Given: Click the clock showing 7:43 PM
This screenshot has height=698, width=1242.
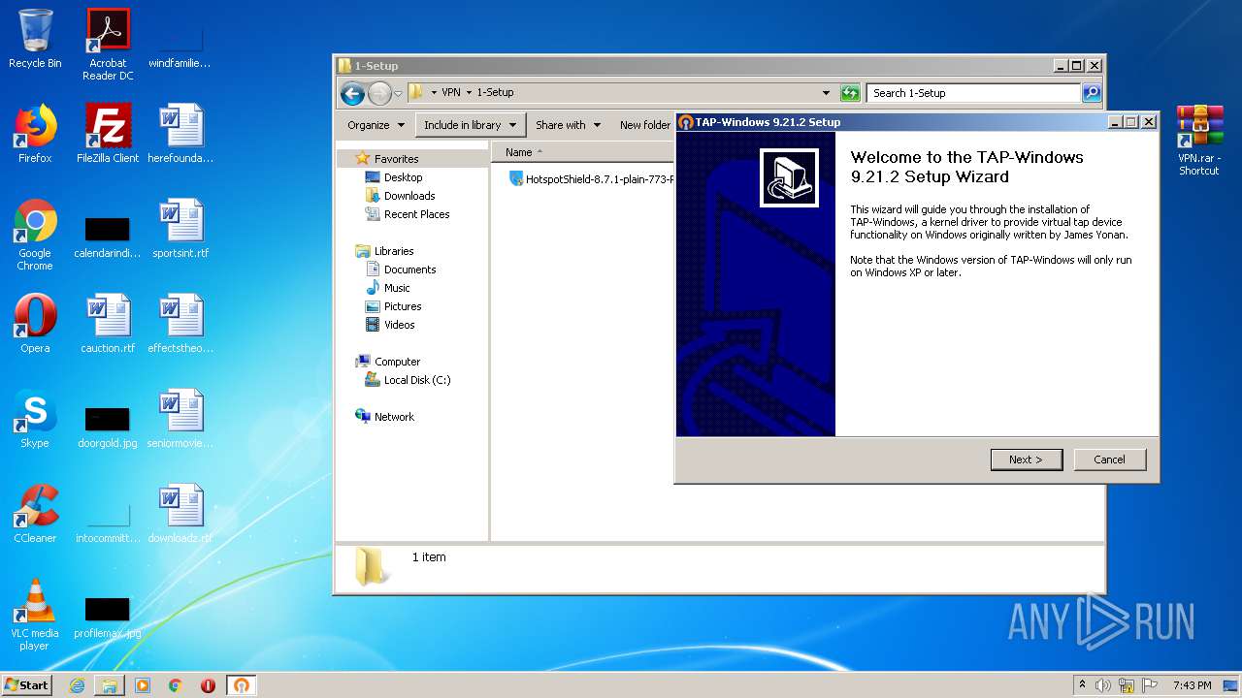Looking at the screenshot, I should (x=1192, y=685).
